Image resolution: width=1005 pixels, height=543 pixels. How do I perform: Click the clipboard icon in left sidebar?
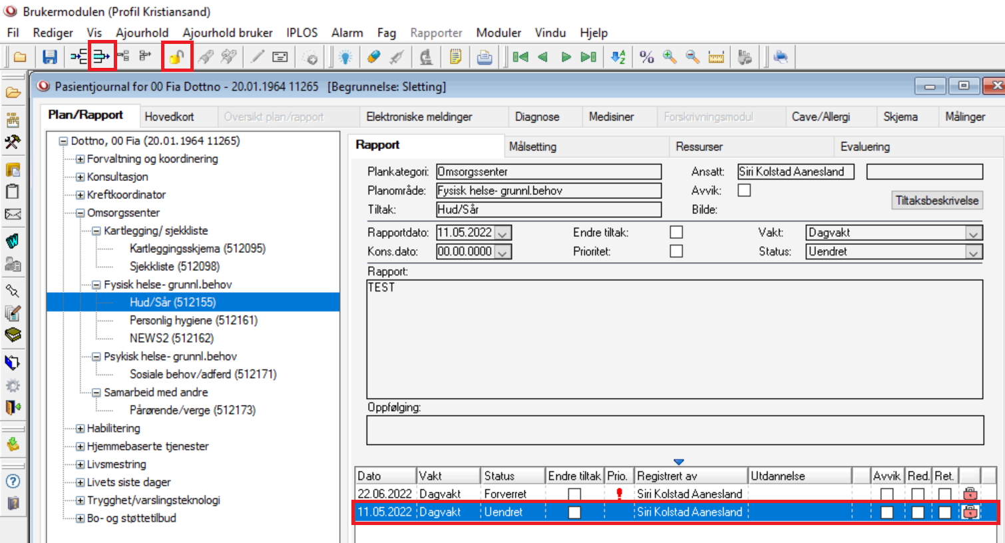pyautogui.click(x=13, y=191)
